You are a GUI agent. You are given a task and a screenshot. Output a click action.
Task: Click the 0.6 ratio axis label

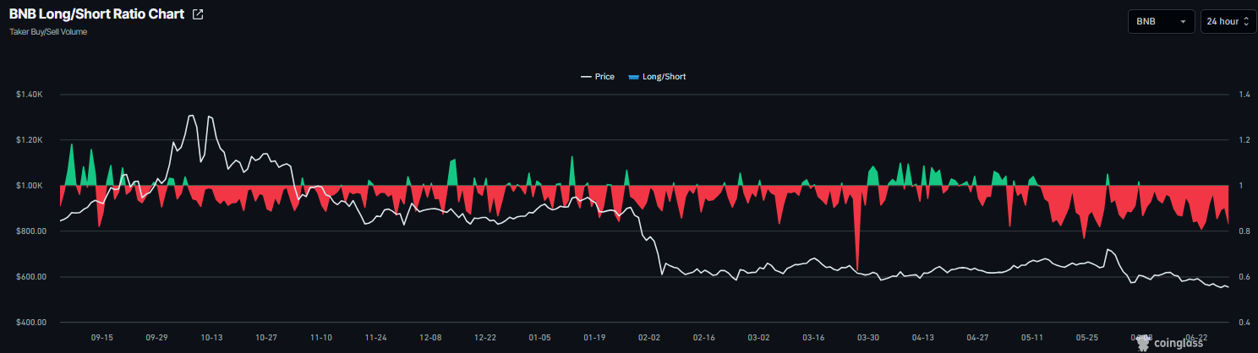click(1244, 277)
